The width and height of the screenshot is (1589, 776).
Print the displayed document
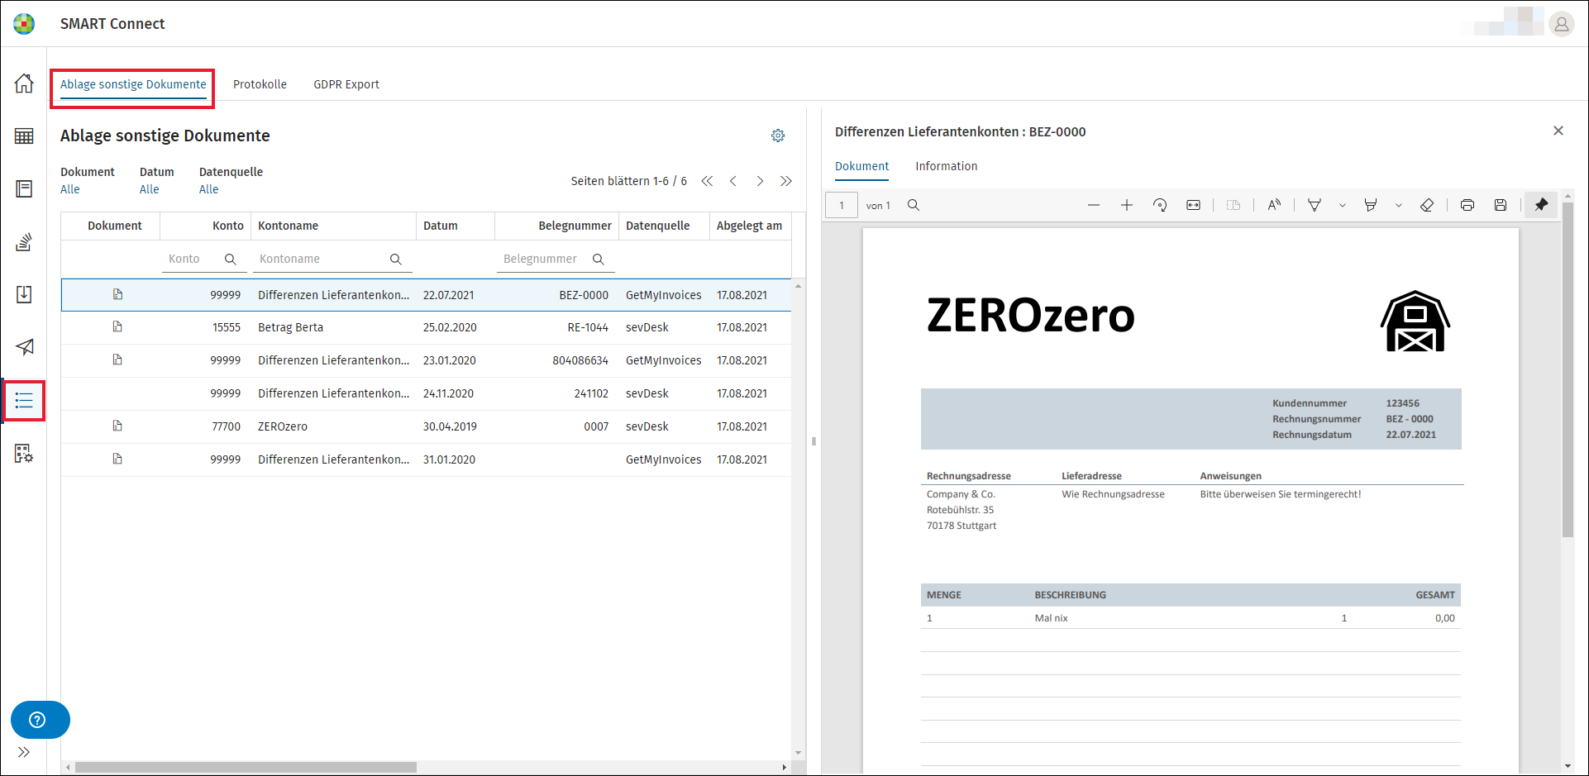tap(1467, 205)
